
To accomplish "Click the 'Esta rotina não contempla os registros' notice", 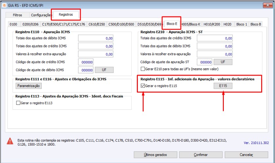I will click(122, 142).
